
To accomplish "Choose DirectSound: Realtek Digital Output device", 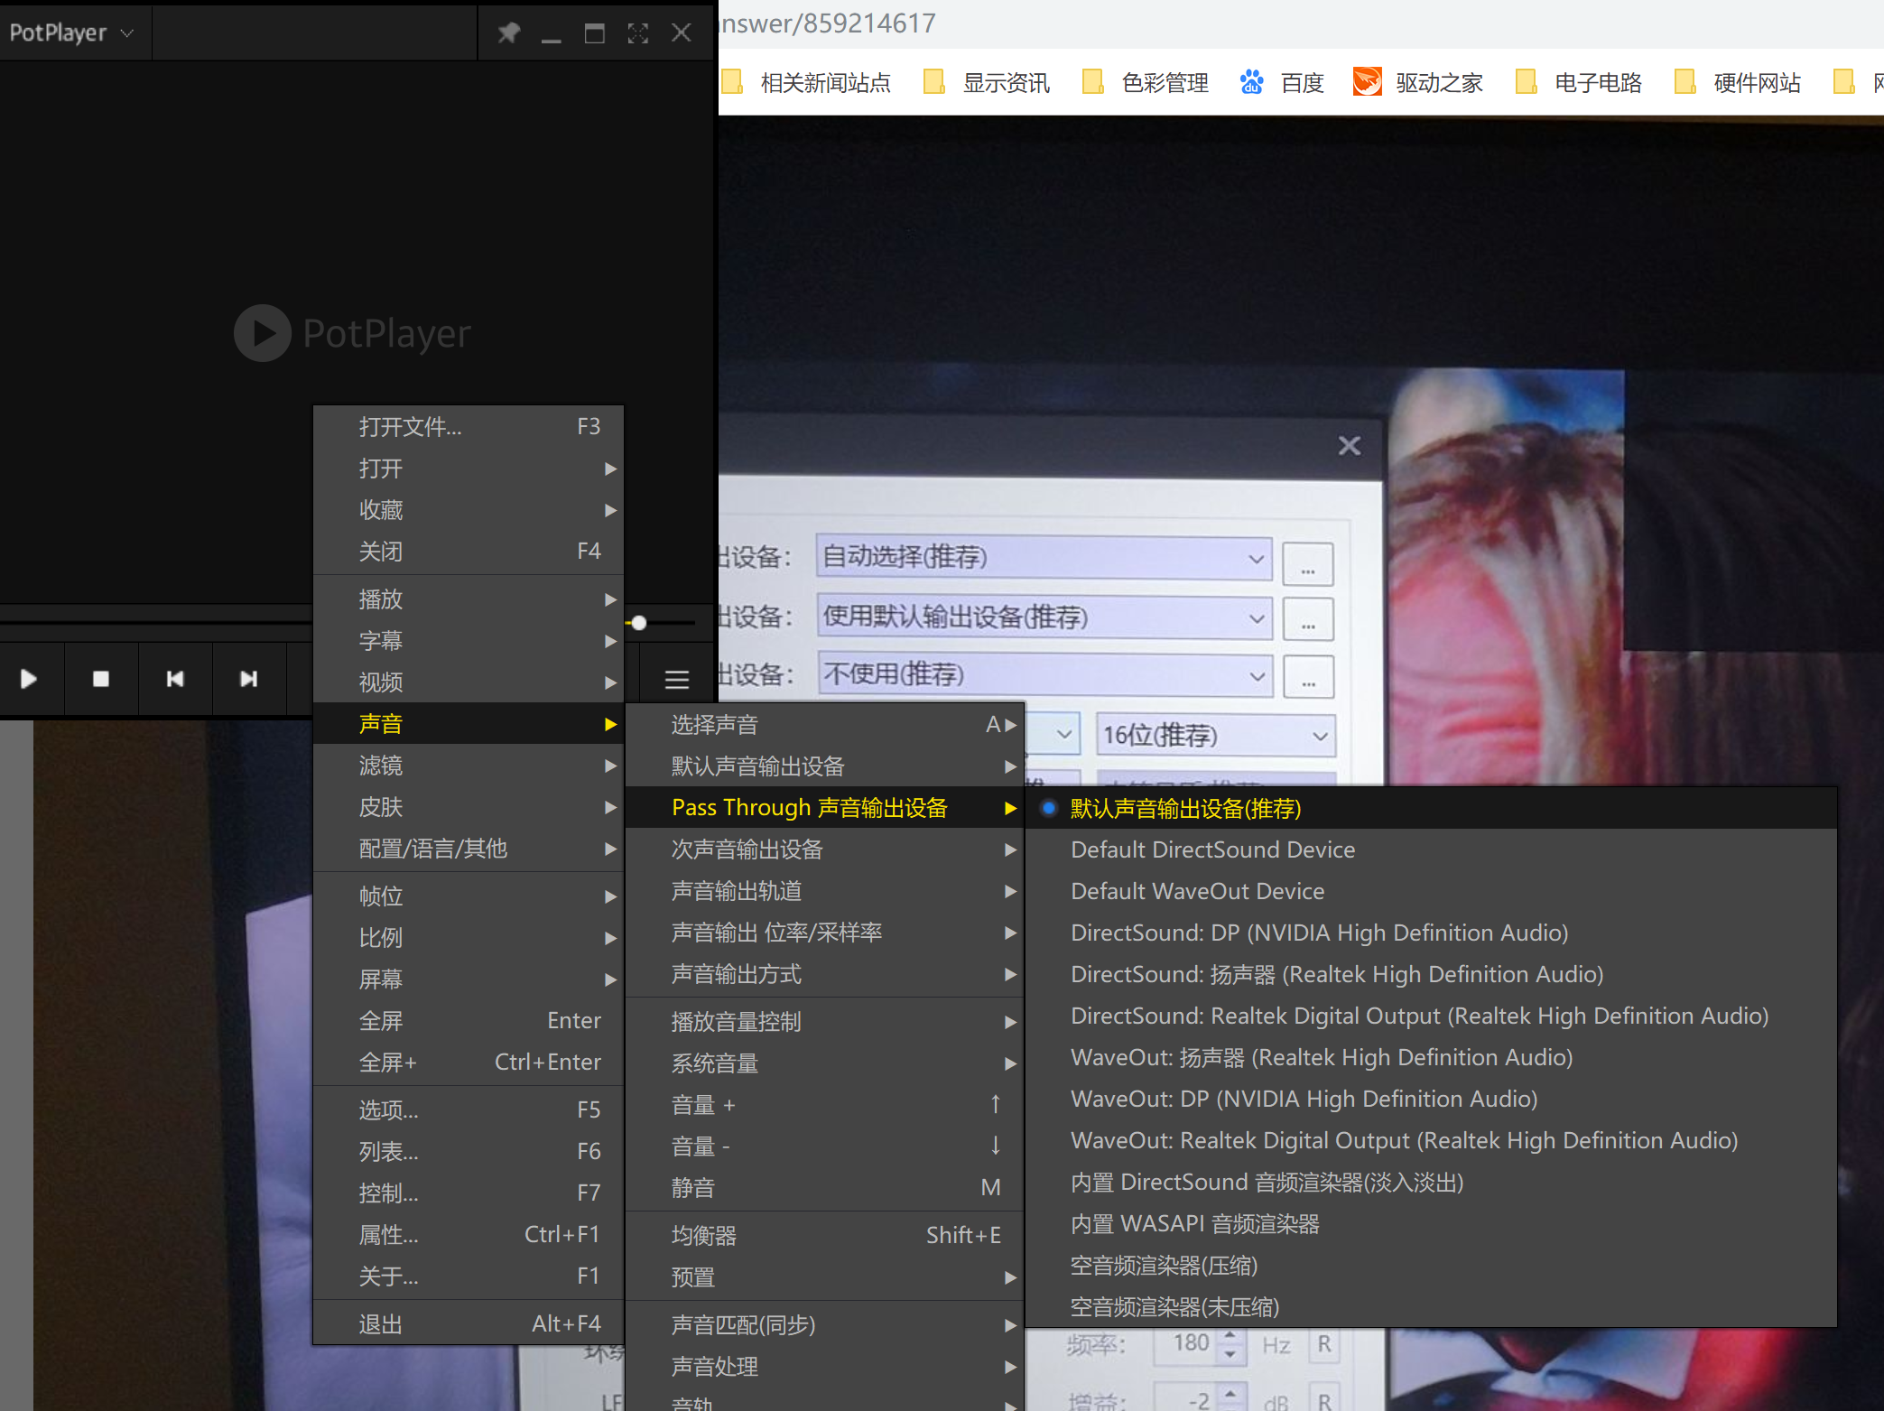I will [1419, 1016].
